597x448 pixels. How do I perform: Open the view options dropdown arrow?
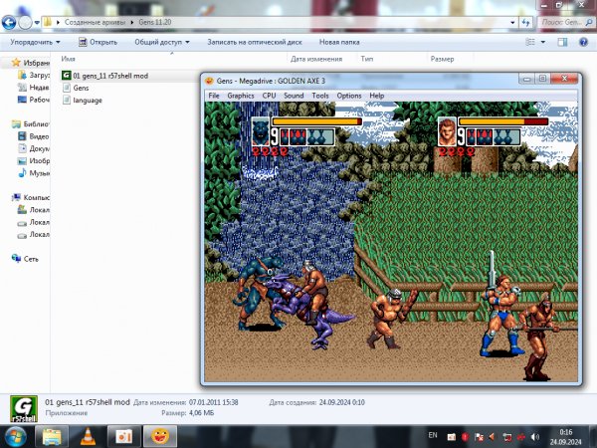pyautogui.click(x=543, y=42)
